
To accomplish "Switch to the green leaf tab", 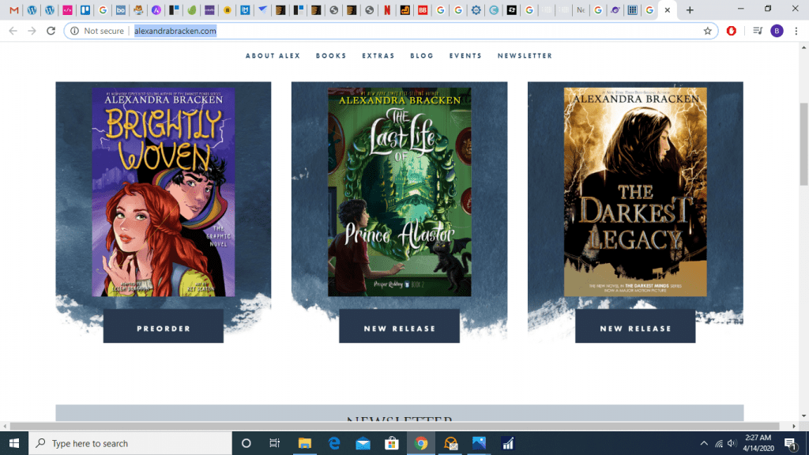I will [192, 9].
